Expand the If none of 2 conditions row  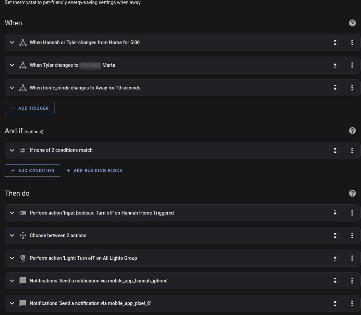click(x=12, y=150)
